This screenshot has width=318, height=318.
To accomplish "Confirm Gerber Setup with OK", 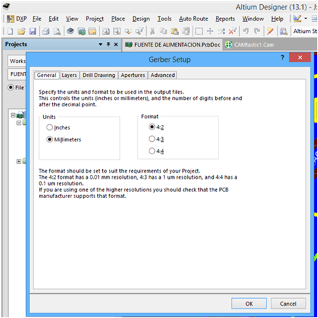I will tap(249, 304).
